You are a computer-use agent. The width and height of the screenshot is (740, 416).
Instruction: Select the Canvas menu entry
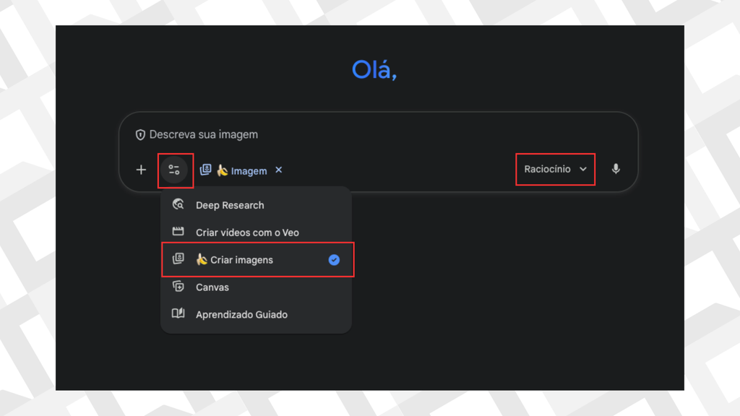pos(212,287)
